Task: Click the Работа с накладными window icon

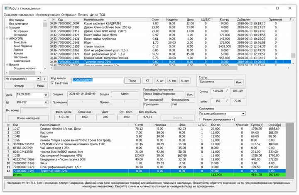Action: point(6,8)
